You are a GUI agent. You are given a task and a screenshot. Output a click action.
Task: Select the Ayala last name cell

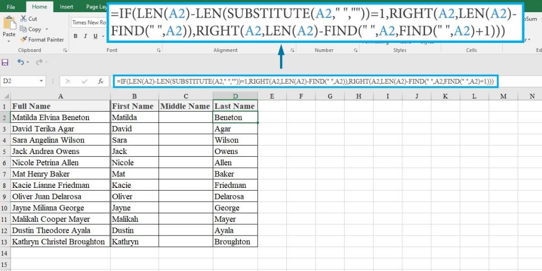pos(236,230)
